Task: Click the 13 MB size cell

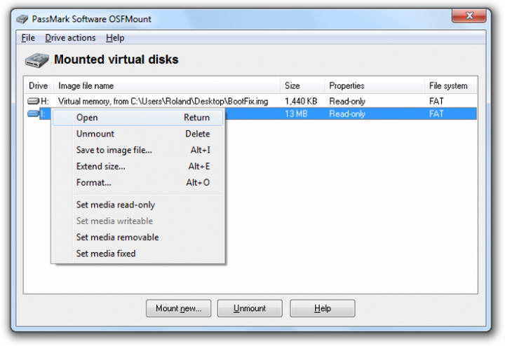Action: [296, 113]
